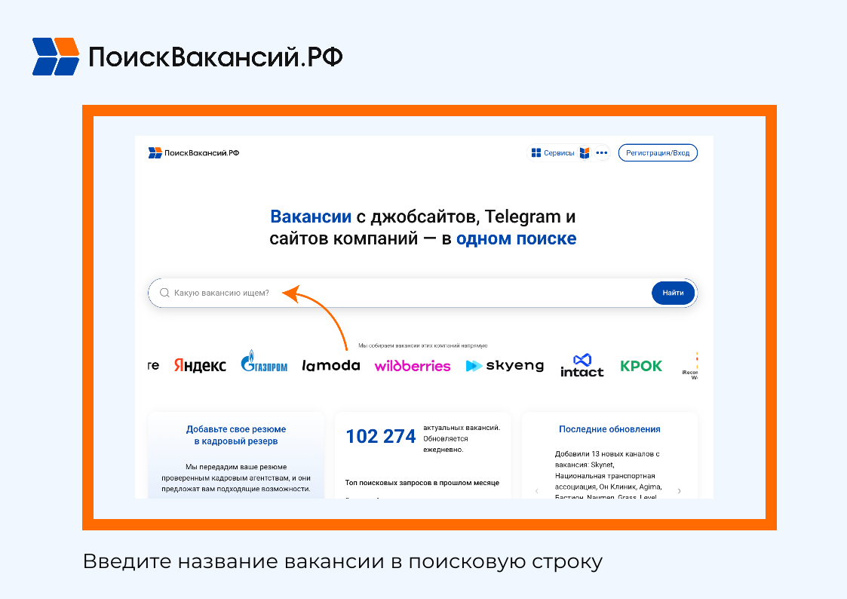
Task: Select the Яндекс company logo
Action: [200, 366]
